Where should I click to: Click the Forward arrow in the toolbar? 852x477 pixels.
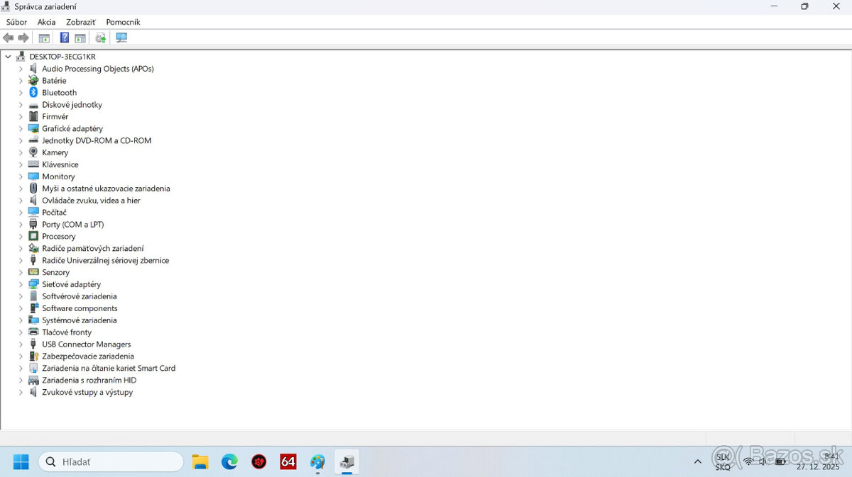pyautogui.click(x=23, y=38)
